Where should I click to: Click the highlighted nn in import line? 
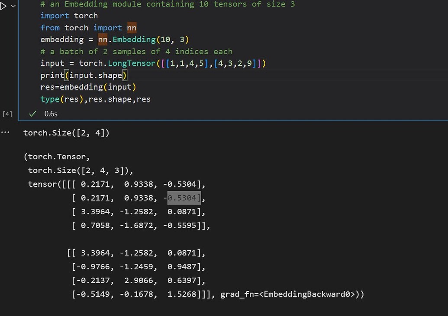132,27
